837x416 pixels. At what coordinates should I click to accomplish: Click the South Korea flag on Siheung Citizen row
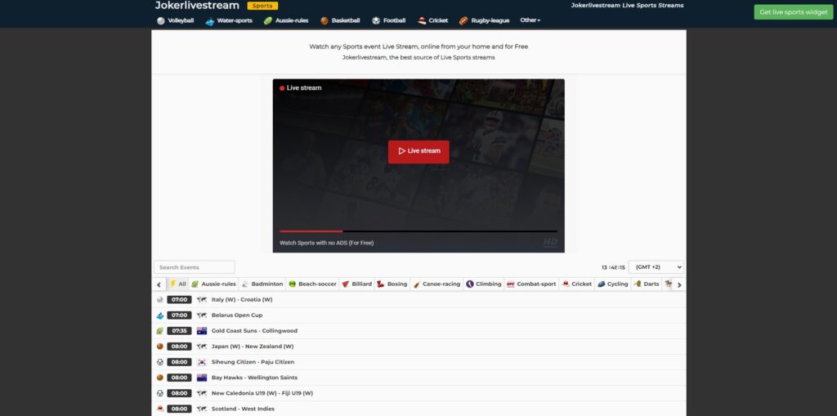[x=202, y=362]
